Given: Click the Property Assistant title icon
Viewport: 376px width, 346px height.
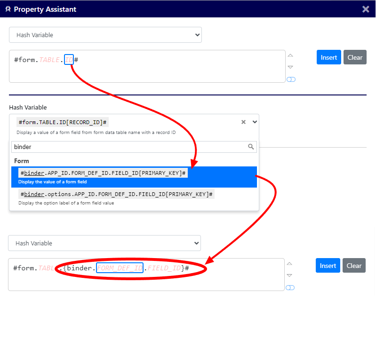Looking at the screenshot, I should pos(8,9).
